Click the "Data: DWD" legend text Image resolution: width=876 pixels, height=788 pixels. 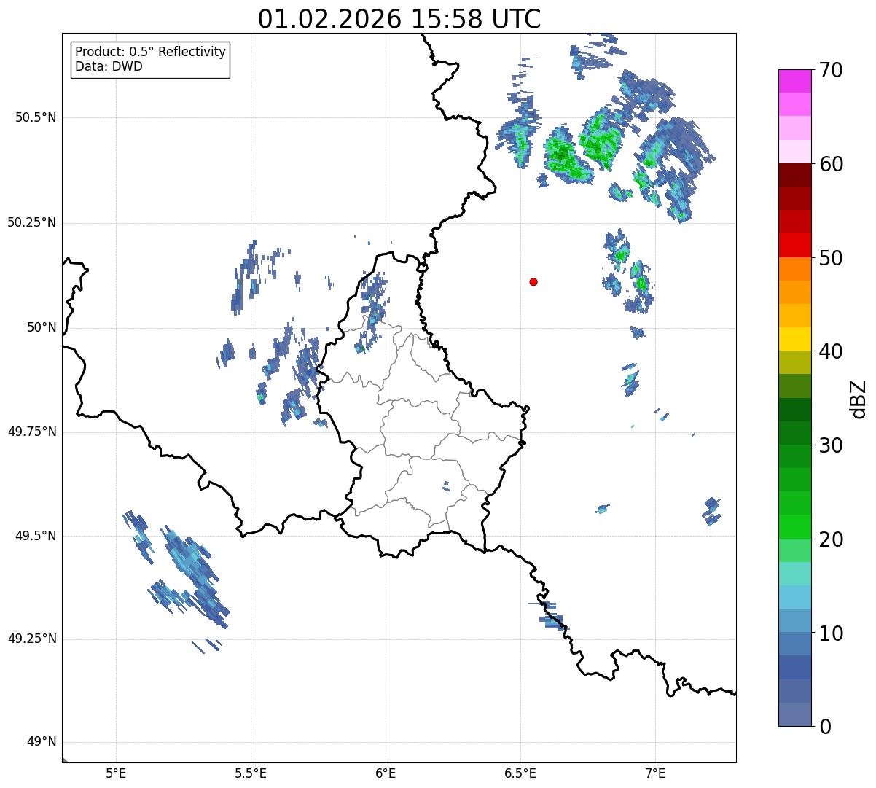click(109, 66)
